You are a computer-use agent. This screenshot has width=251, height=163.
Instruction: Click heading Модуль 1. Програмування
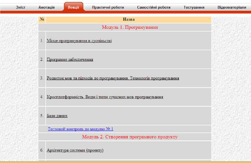[130, 27]
